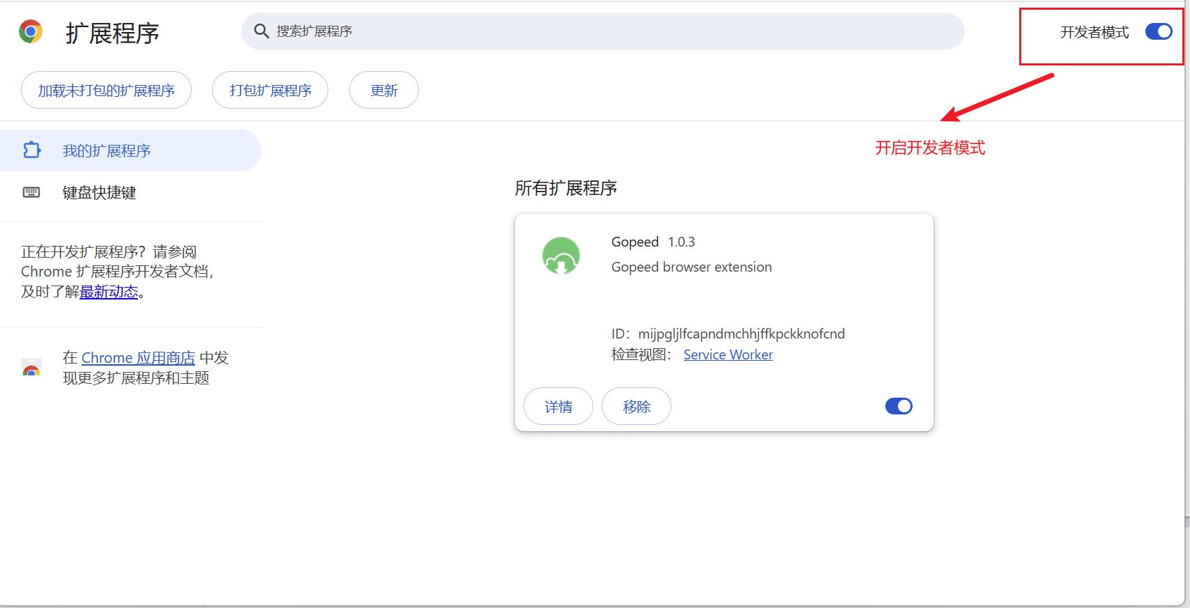Turn off the Gopeed extension toggle
This screenshot has height=608, width=1190.
click(x=899, y=406)
